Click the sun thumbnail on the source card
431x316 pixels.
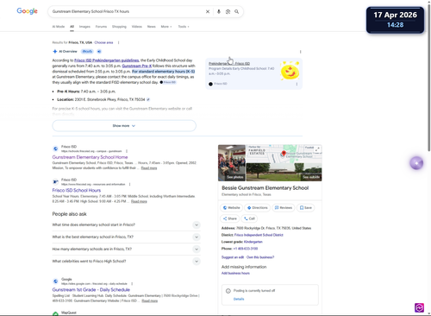coord(290,71)
